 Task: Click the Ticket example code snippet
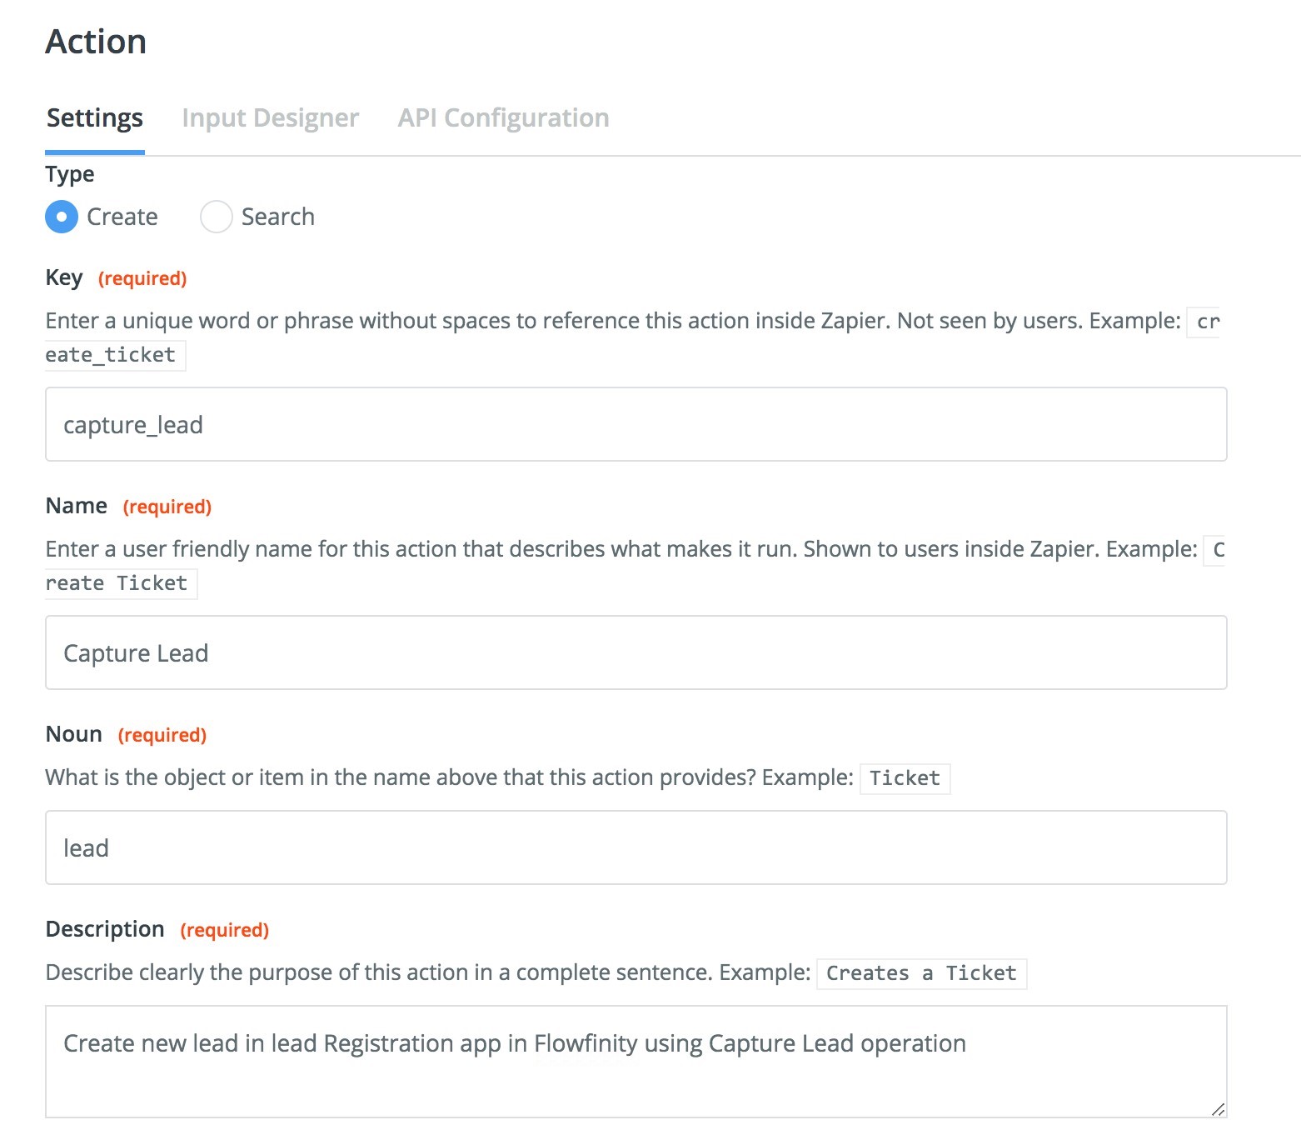(905, 778)
